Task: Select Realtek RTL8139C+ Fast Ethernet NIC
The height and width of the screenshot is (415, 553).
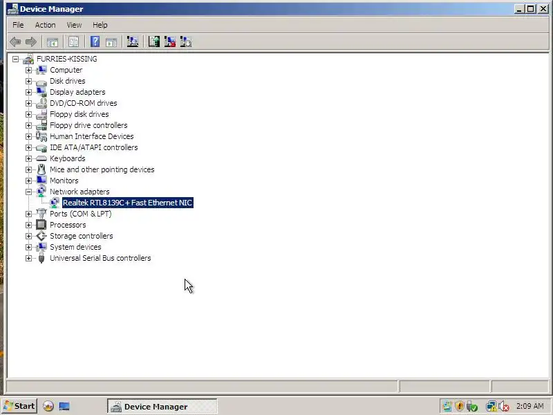Action: [128, 203]
